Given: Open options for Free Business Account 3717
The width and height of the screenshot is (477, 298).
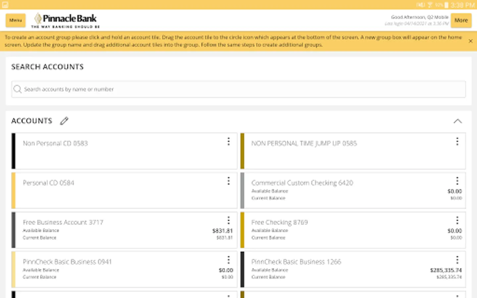Looking at the screenshot, I should pyautogui.click(x=229, y=221).
